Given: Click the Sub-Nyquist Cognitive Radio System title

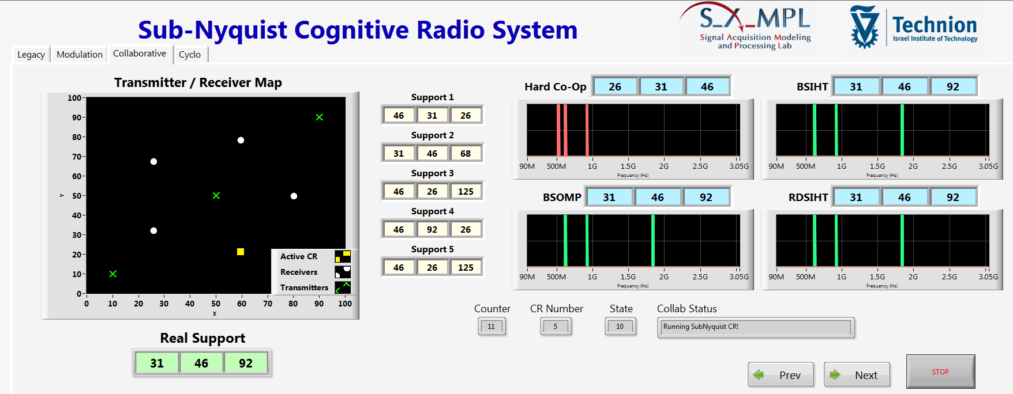Looking at the screenshot, I should point(358,30).
